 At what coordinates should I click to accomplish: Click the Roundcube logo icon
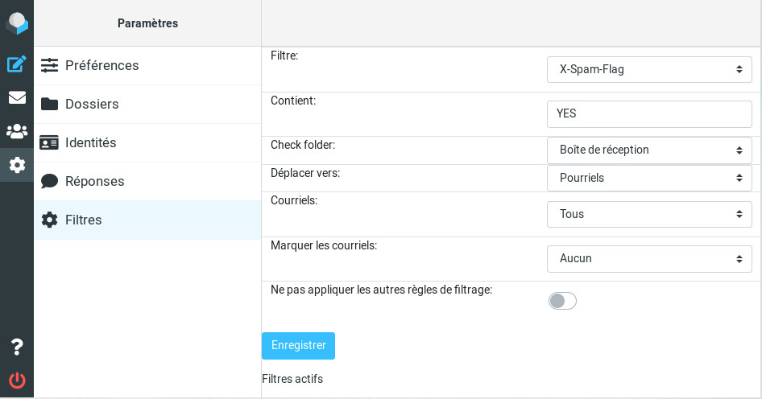pyautogui.click(x=17, y=23)
